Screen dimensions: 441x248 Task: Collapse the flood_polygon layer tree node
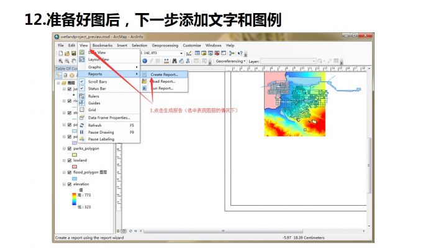64,172
